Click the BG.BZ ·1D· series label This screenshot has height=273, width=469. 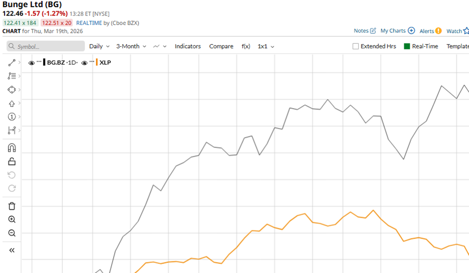62,62
